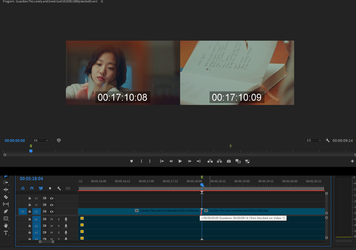The image size is (356, 250).
Task: Open the Fit zoom level dropdown
Action: 41,141
